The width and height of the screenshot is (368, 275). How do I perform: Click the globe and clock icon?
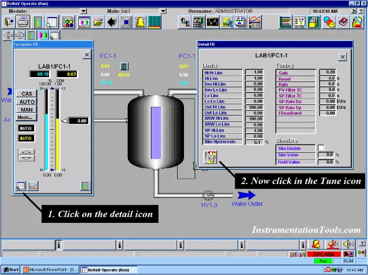coord(329,22)
